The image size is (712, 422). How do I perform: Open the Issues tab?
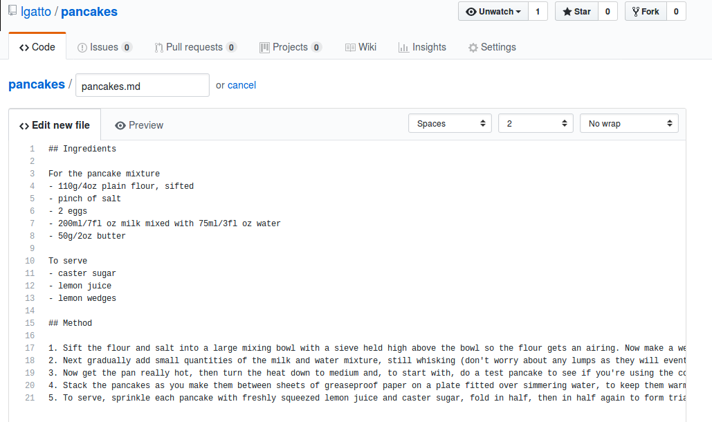104,47
